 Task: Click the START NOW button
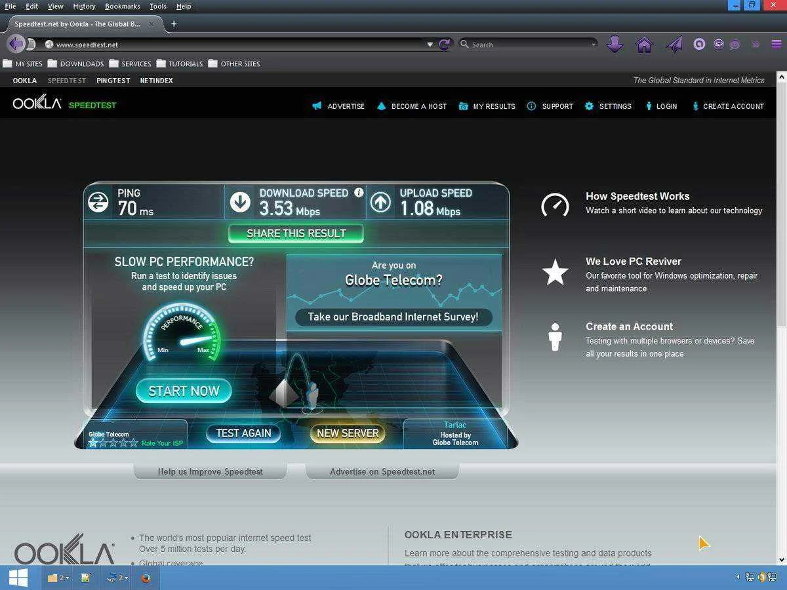184,391
